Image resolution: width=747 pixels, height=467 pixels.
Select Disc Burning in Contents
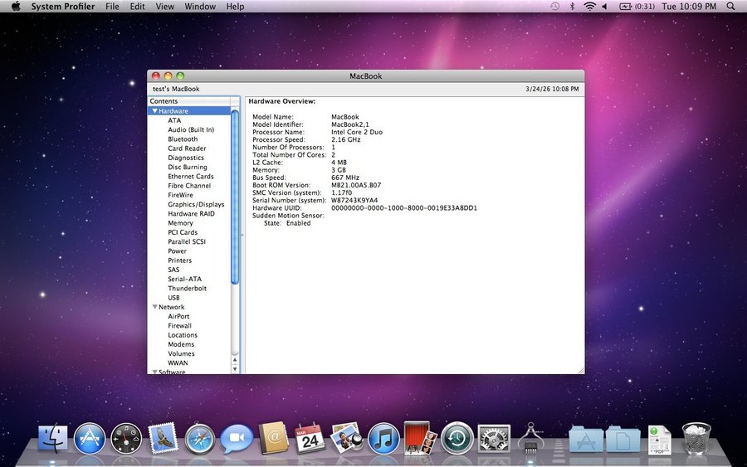tap(188, 167)
